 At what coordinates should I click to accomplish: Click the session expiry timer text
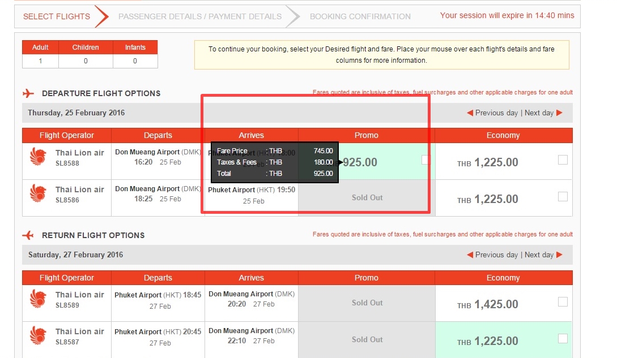tap(507, 15)
